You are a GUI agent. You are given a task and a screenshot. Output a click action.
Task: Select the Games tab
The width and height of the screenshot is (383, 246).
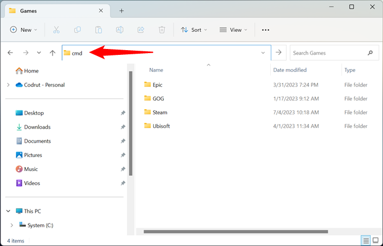pos(57,11)
